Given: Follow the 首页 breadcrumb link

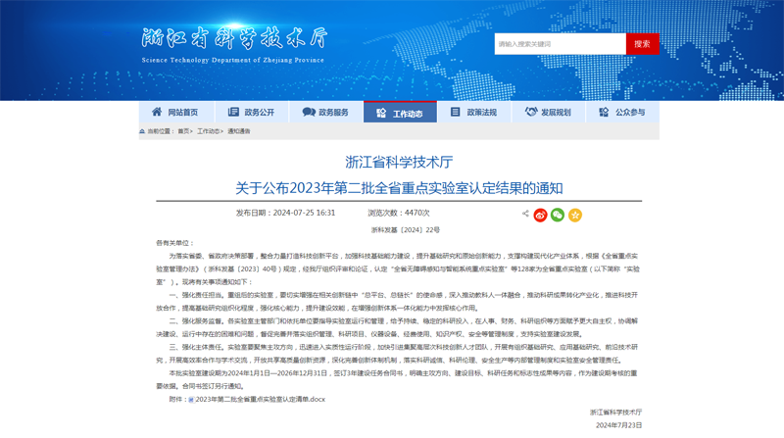Looking at the screenshot, I should (x=183, y=131).
